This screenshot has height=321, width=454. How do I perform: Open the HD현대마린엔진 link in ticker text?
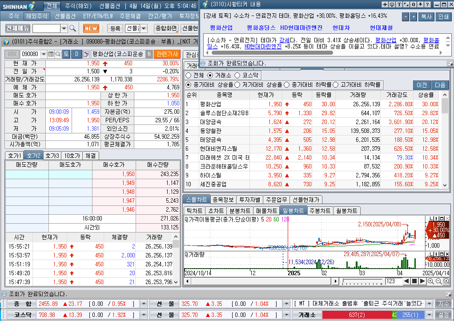(263, 46)
